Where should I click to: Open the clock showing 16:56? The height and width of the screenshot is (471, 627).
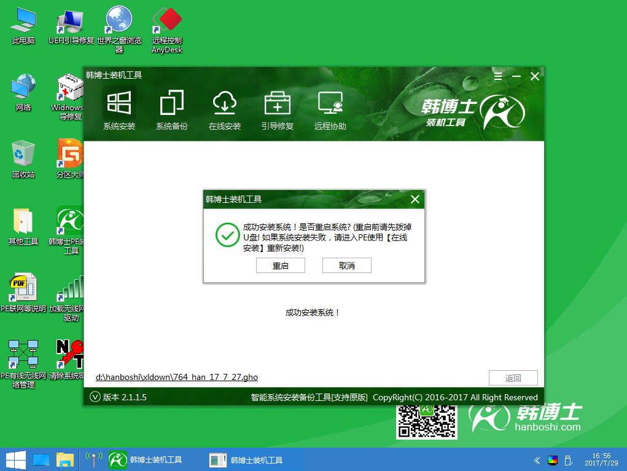coord(601,459)
